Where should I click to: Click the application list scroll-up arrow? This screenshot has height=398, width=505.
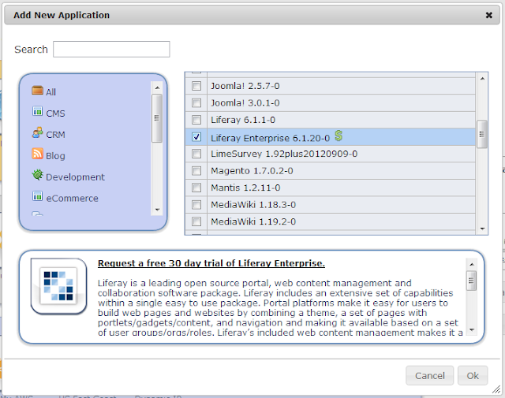(x=482, y=79)
